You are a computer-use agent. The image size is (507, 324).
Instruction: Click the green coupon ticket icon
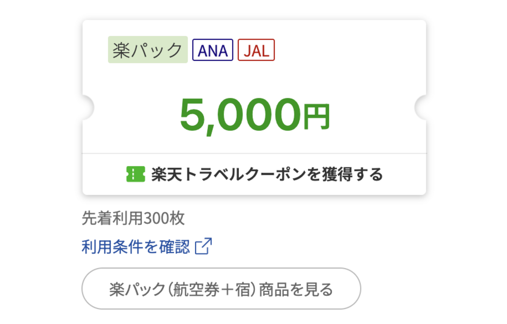coord(136,174)
